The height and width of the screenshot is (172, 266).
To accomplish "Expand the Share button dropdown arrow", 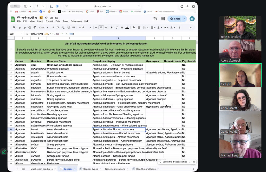I will pyautogui.click(x=184, y=19).
